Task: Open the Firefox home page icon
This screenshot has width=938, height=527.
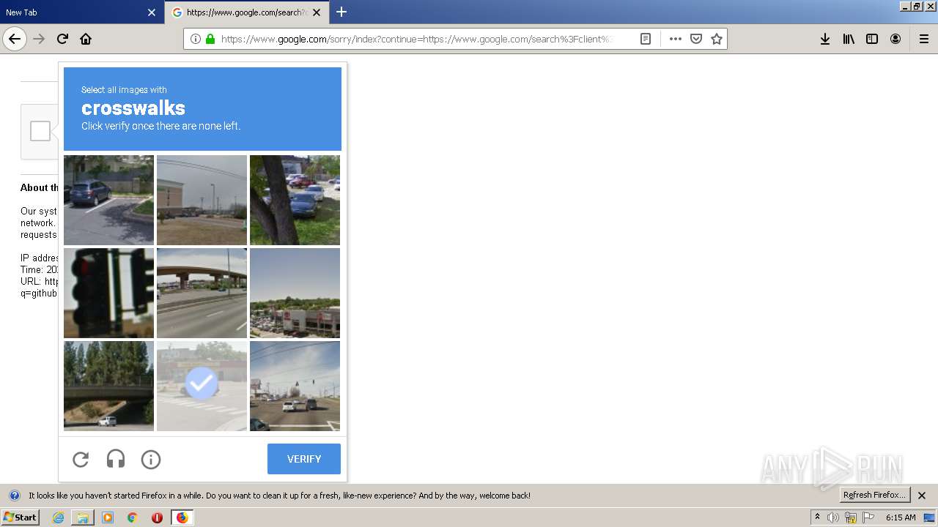Action: (x=86, y=39)
